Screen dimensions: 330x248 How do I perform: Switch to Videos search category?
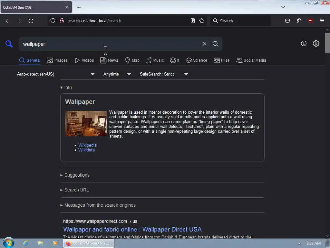84,60
